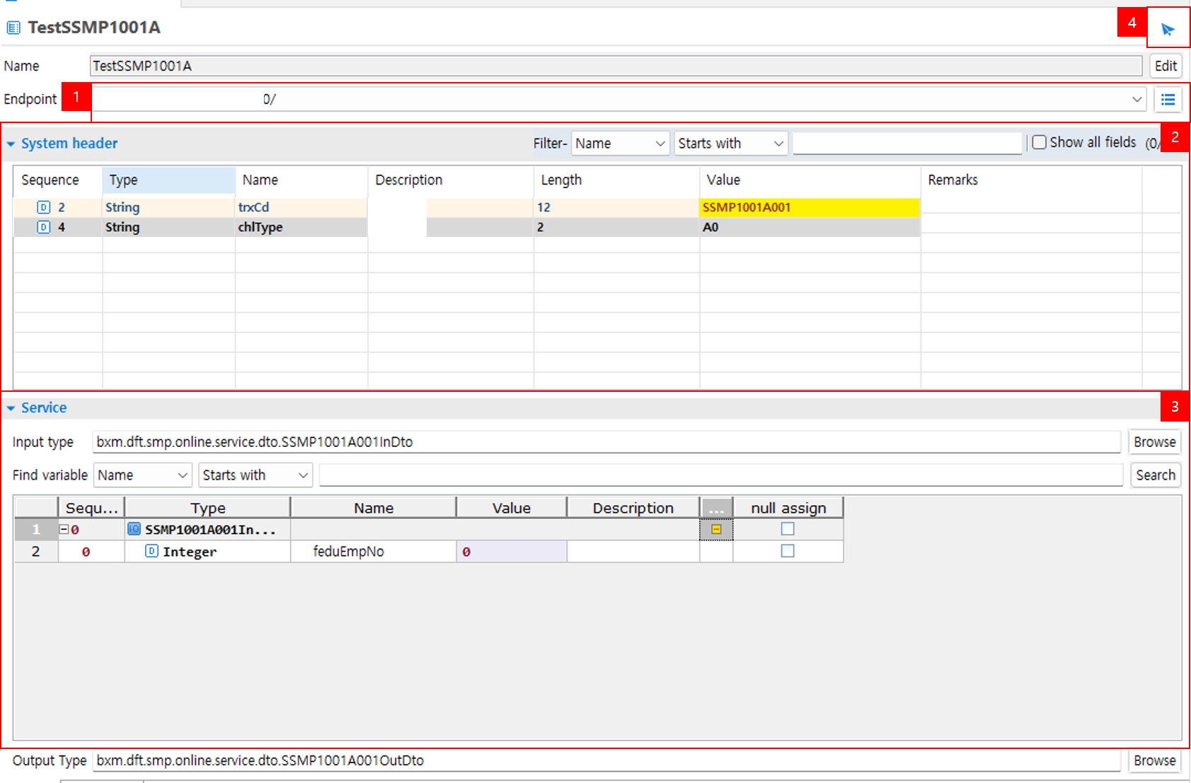Click the D type icon on the trxCd row
The image size is (1191, 783).
44,207
